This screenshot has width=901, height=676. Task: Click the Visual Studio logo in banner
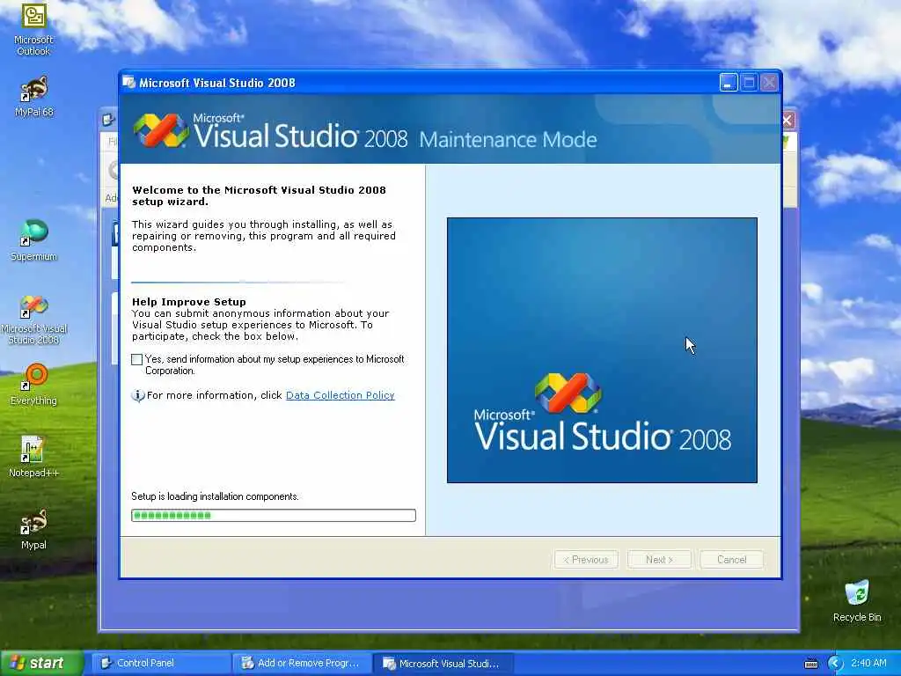click(x=162, y=130)
